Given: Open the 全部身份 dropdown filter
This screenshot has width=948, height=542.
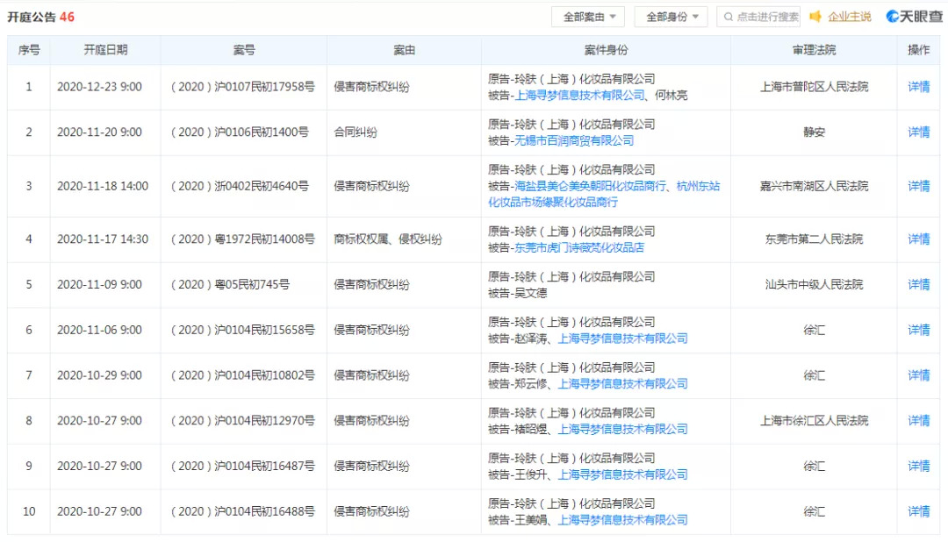Looking at the screenshot, I should 671,17.
